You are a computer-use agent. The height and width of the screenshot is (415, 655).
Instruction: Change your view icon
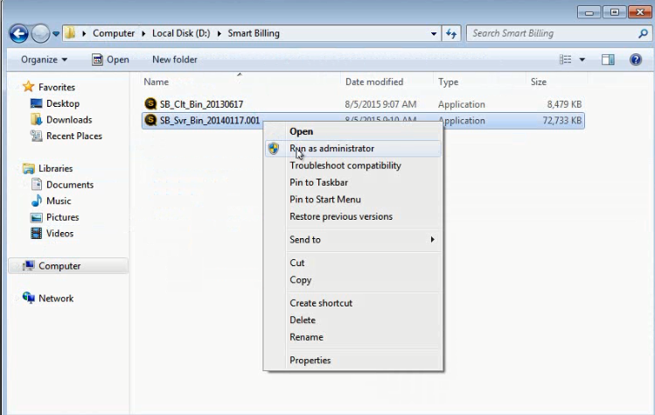[565, 60]
